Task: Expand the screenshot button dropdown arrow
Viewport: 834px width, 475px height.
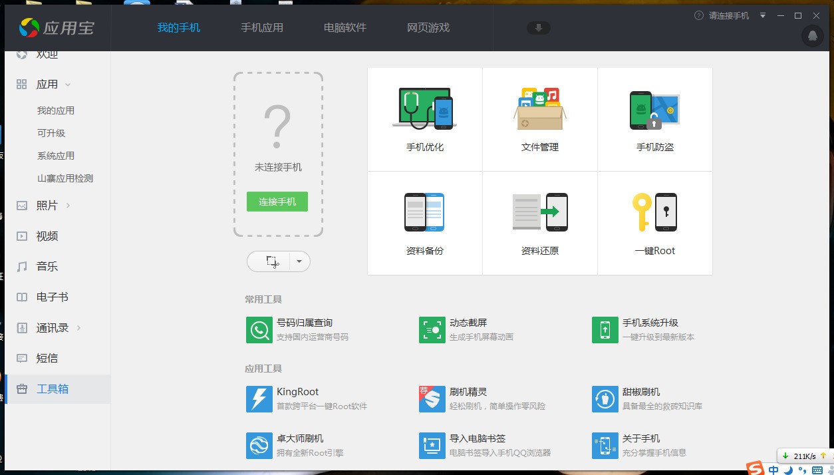Action: [299, 261]
